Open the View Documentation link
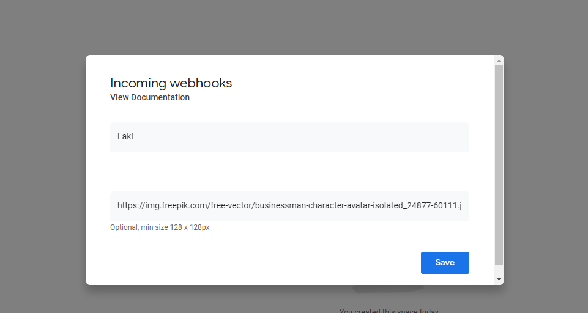This screenshot has height=313, width=588. [150, 97]
